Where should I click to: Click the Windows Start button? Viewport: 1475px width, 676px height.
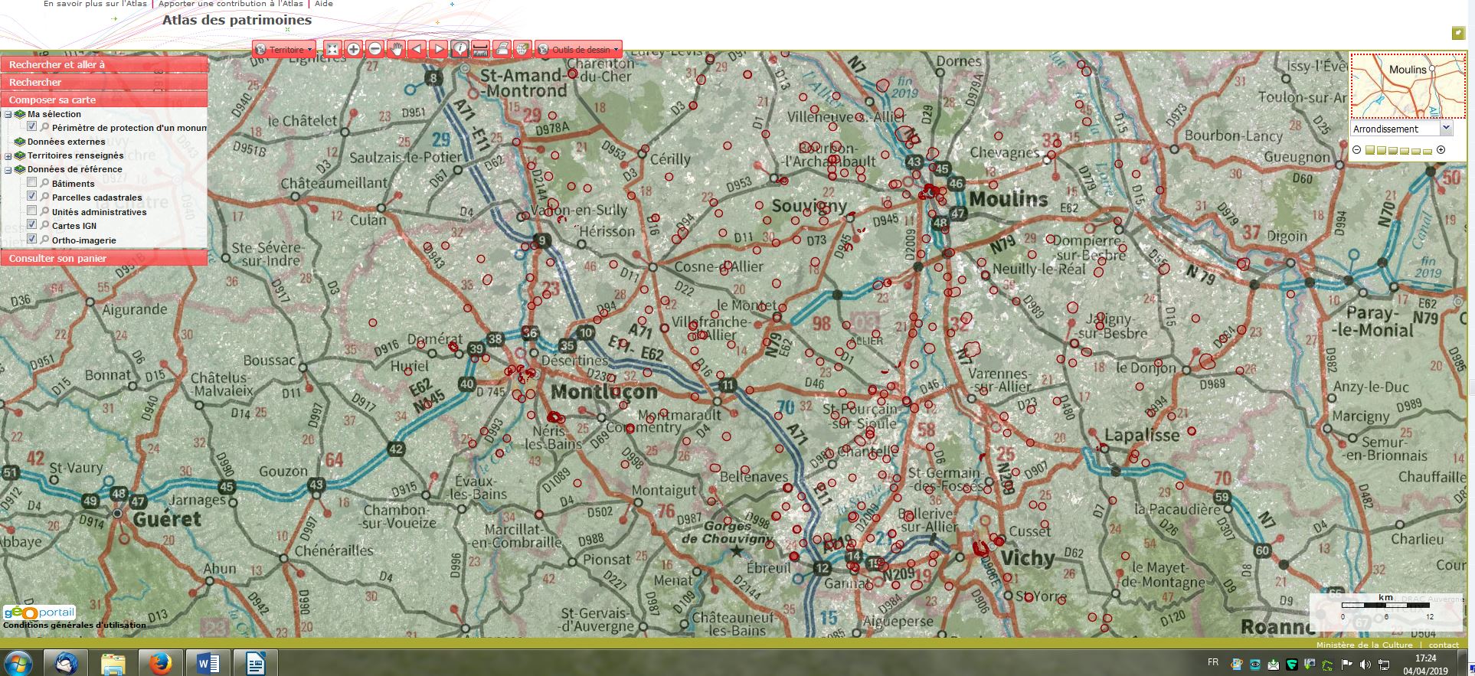pyautogui.click(x=17, y=662)
